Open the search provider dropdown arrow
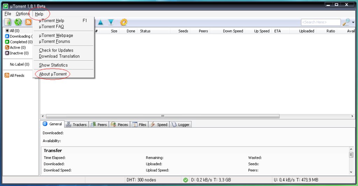Viewport: 358px width, 186px height. click(353, 22)
